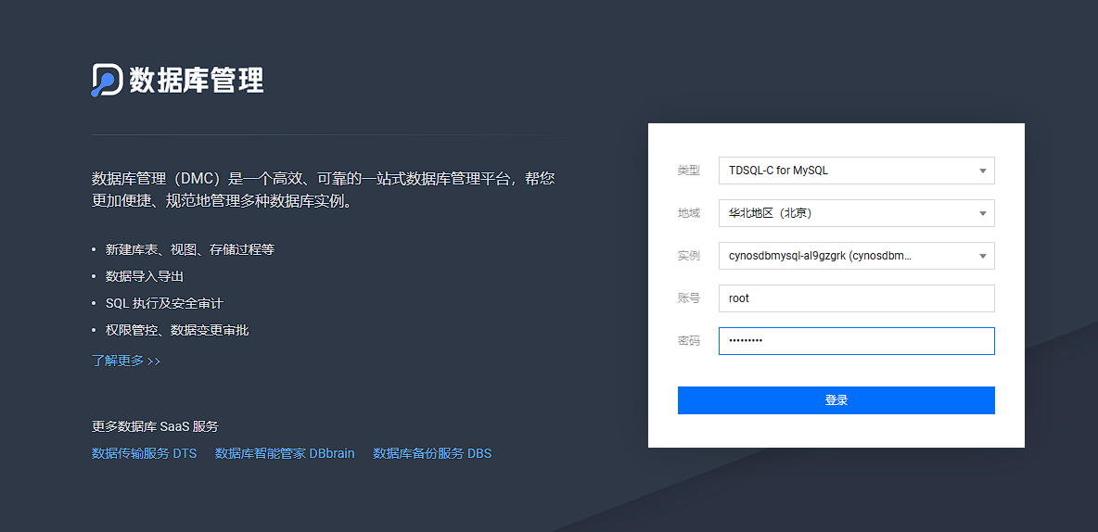Click the 数据库管理 title text
The width and height of the screenshot is (1098, 532).
pos(196,80)
